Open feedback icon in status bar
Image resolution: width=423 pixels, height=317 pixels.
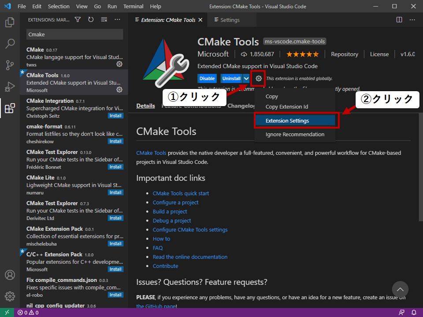pyautogui.click(x=401, y=313)
